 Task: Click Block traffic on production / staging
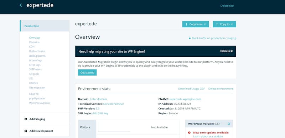pyautogui.click(x=214, y=38)
